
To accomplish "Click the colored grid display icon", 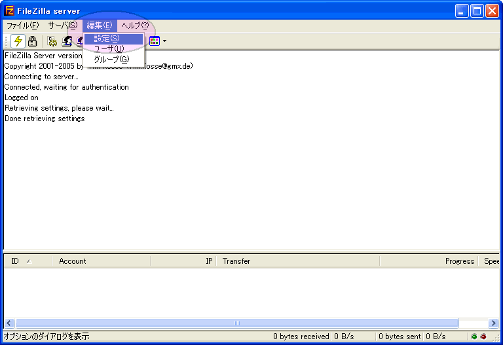I will 155,41.
